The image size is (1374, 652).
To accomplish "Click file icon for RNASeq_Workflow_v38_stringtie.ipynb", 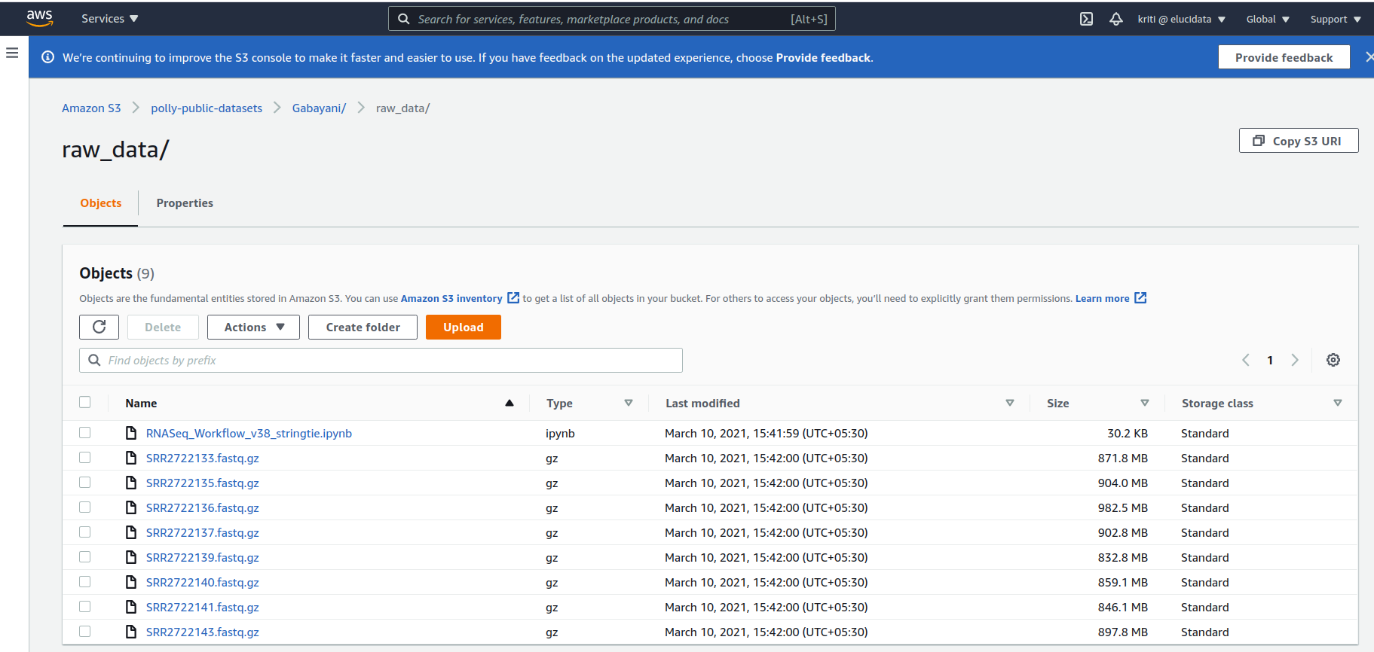I will coord(131,433).
